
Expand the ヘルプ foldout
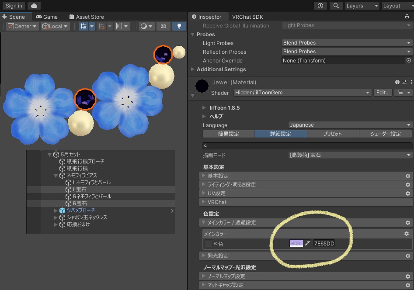pyautogui.click(x=204, y=116)
